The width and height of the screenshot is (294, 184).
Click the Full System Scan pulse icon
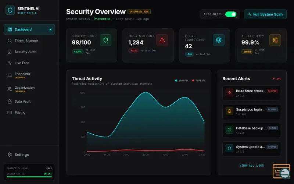[x=250, y=14]
